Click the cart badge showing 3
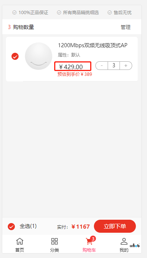This screenshot has height=258, width=147. point(93,239)
